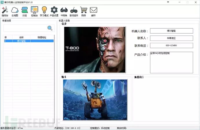
Task: Open 产品设置 gear settings
Action: click(x=54, y=12)
